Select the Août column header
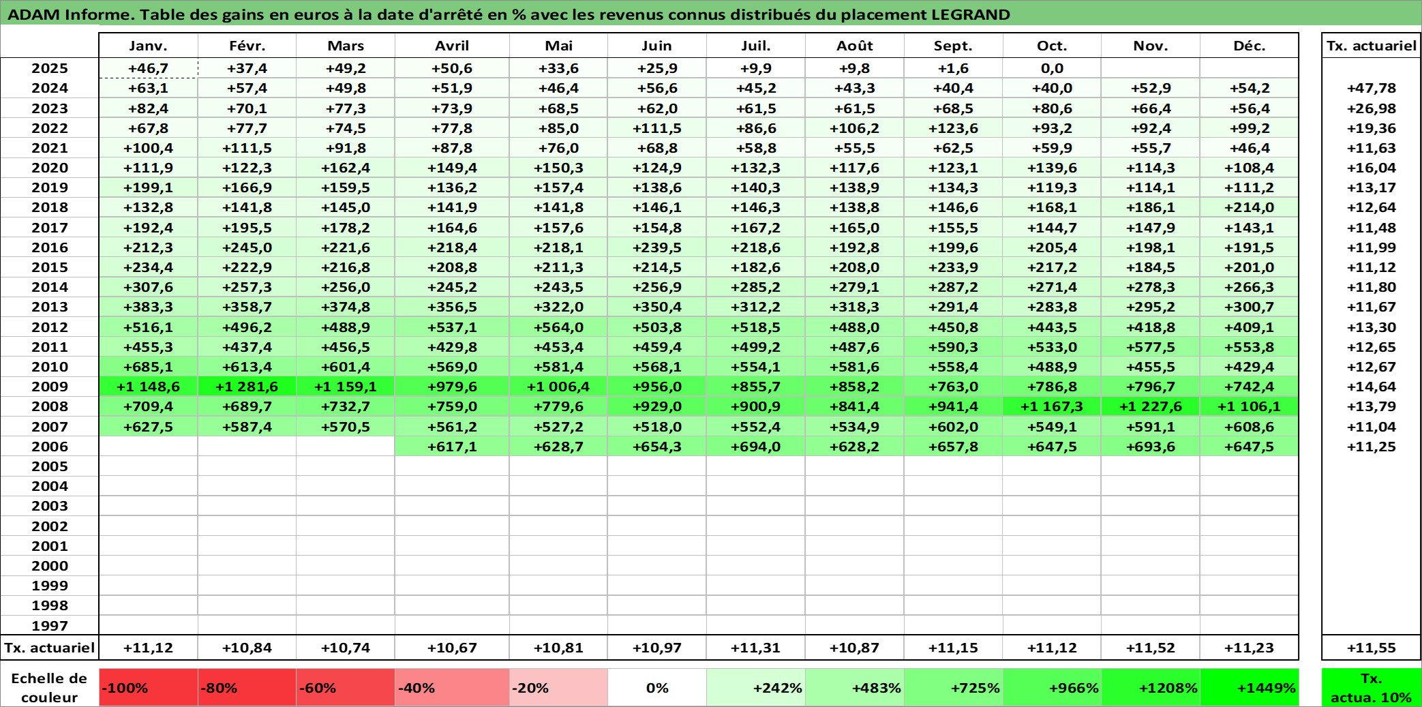Image resolution: width=1422 pixels, height=707 pixels. click(x=855, y=46)
